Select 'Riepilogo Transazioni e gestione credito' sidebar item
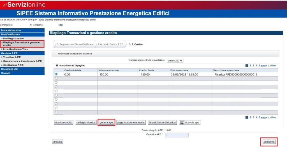This screenshot has width=287, height=147. click(x=22, y=44)
